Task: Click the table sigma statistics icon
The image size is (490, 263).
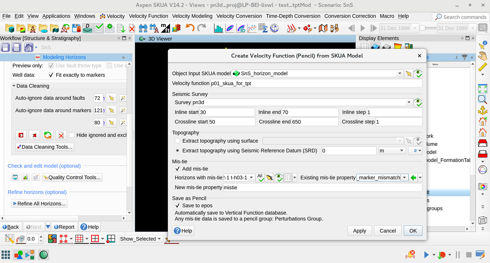Action: (x=263, y=28)
